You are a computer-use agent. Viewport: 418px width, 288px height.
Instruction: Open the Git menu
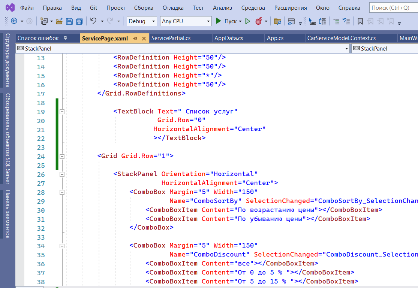[x=94, y=8]
